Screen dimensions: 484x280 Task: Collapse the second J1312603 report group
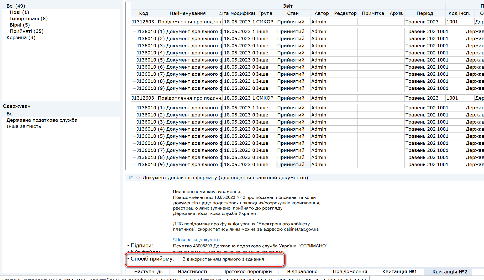pyautogui.click(x=128, y=98)
